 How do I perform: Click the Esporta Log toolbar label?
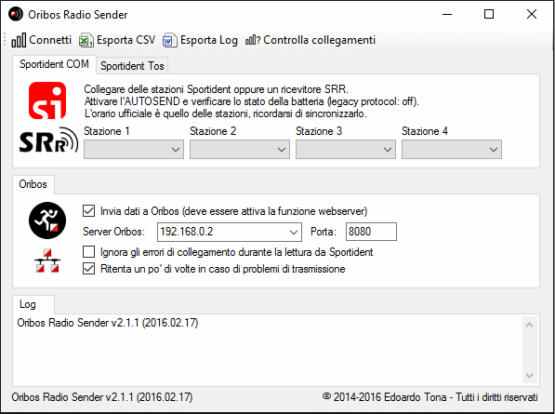pos(209,40)
